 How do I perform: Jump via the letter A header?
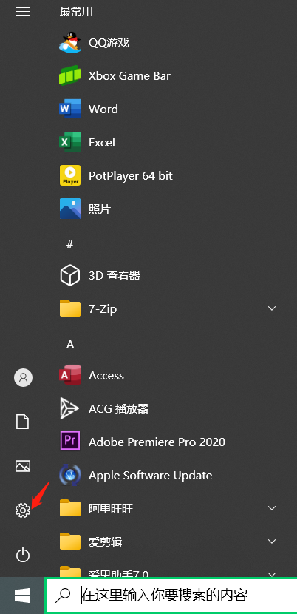coord(70,345)
